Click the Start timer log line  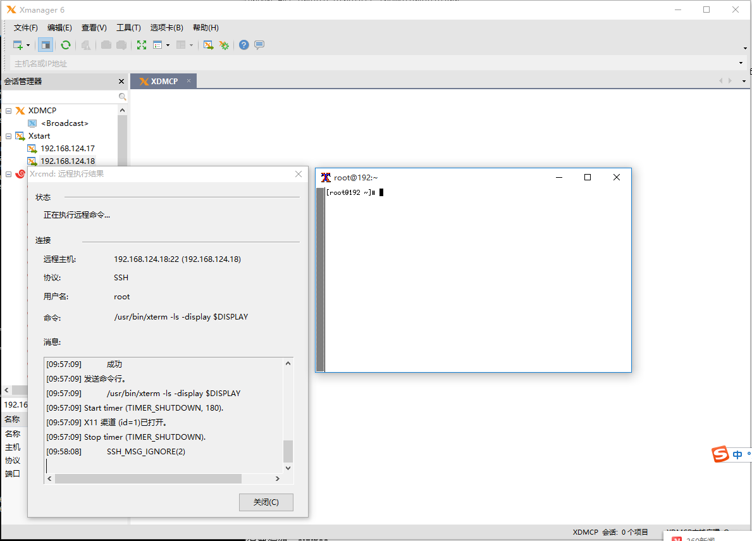tap(154, 408)
